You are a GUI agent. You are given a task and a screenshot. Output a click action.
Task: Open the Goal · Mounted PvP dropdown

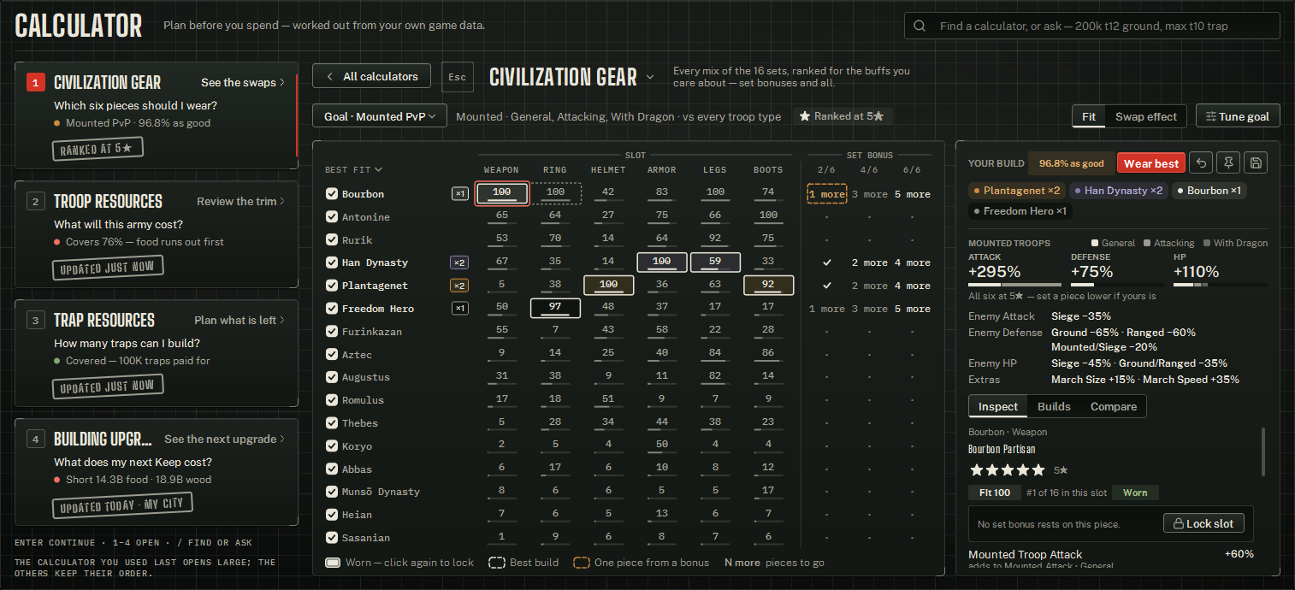point(380,116)
